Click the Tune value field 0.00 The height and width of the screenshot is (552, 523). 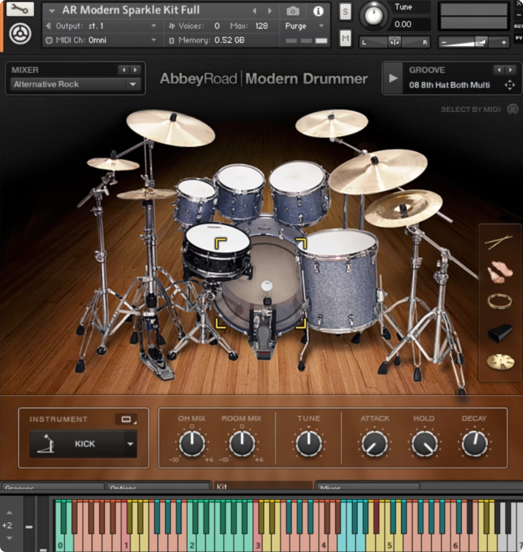(410, 24)
